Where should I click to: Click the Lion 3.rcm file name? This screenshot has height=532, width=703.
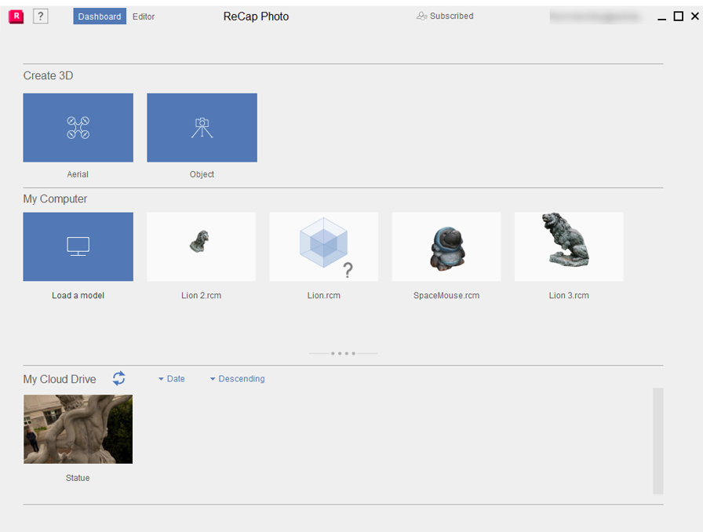(569, 296)
